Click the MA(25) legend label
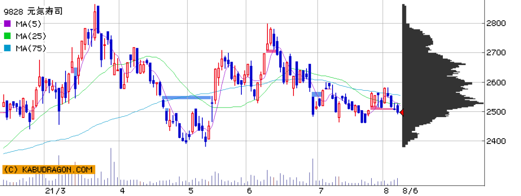 tap(30, 36)
